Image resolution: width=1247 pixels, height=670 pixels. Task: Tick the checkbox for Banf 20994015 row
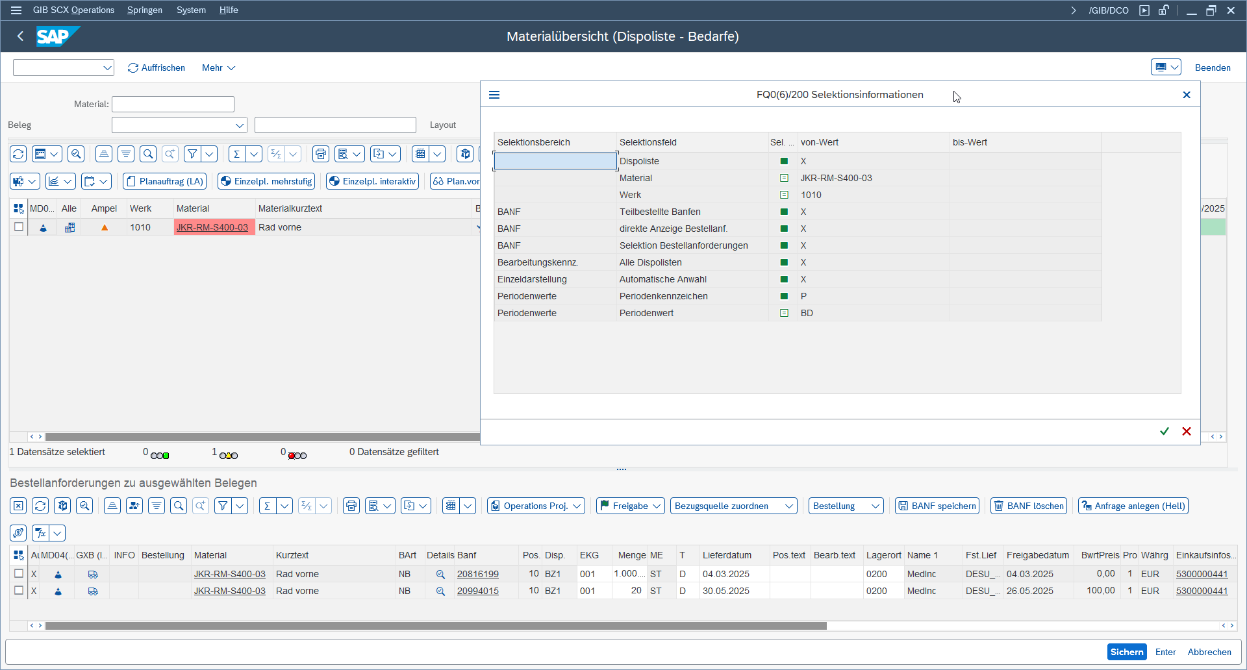[19, 590]
